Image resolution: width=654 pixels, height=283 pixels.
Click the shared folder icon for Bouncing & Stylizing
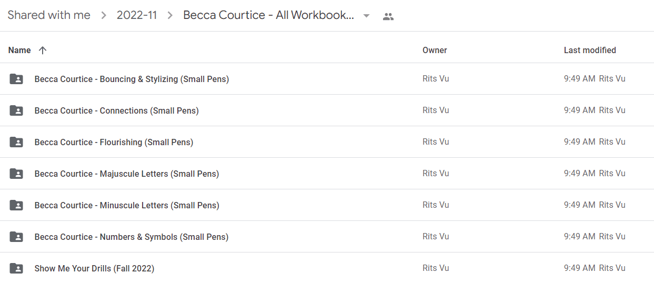click(16, 79)
